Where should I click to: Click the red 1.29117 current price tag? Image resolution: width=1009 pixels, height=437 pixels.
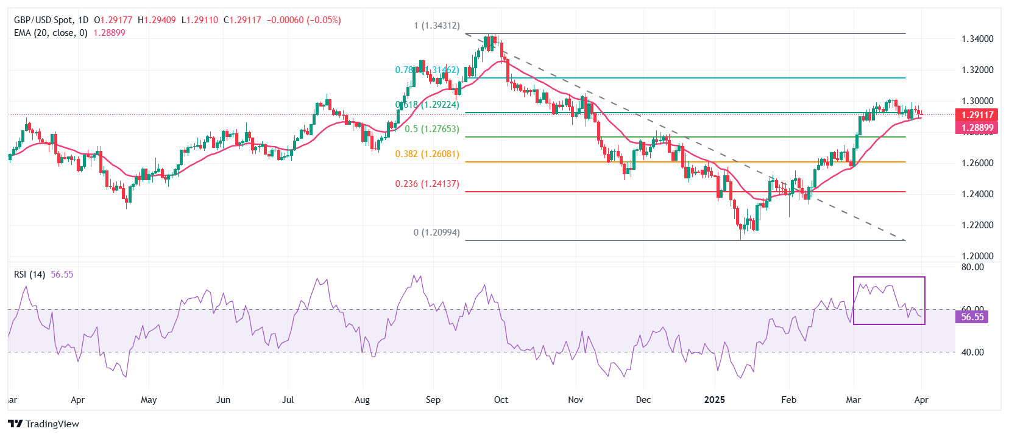[977, 115]
